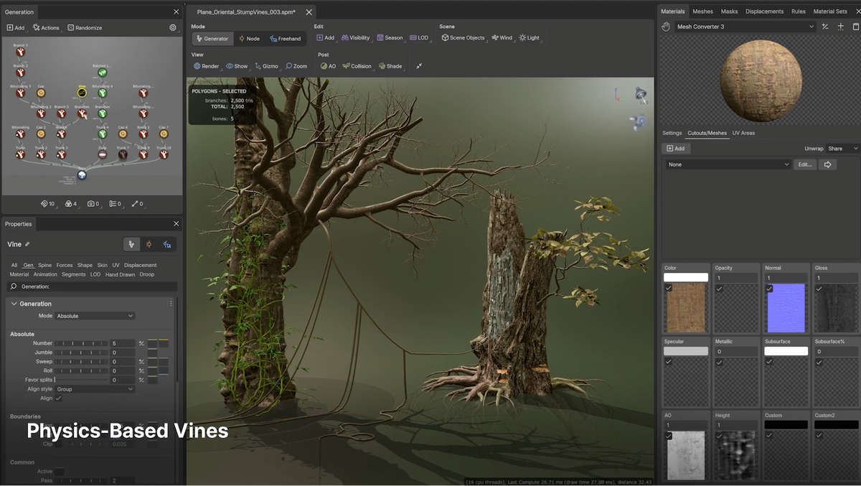Open Generation panel settings gear
Viewport: 861px width, 486px height.
tap(173, 27)
